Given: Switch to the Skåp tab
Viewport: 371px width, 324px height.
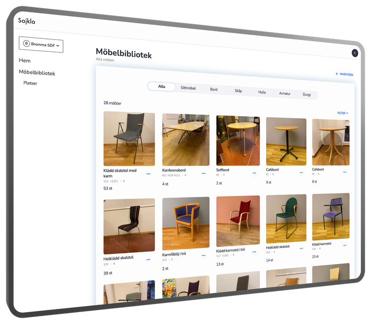Looking at the screenshot, I should (238, 91).
